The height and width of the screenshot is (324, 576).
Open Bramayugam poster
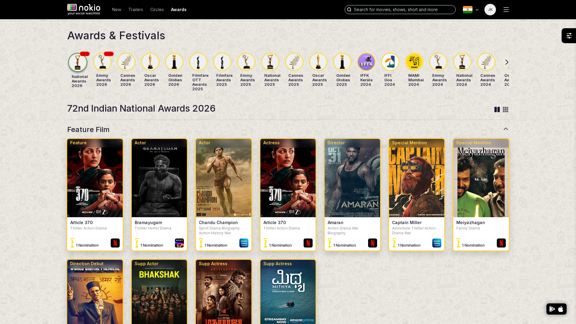click(x=159, y=178)
